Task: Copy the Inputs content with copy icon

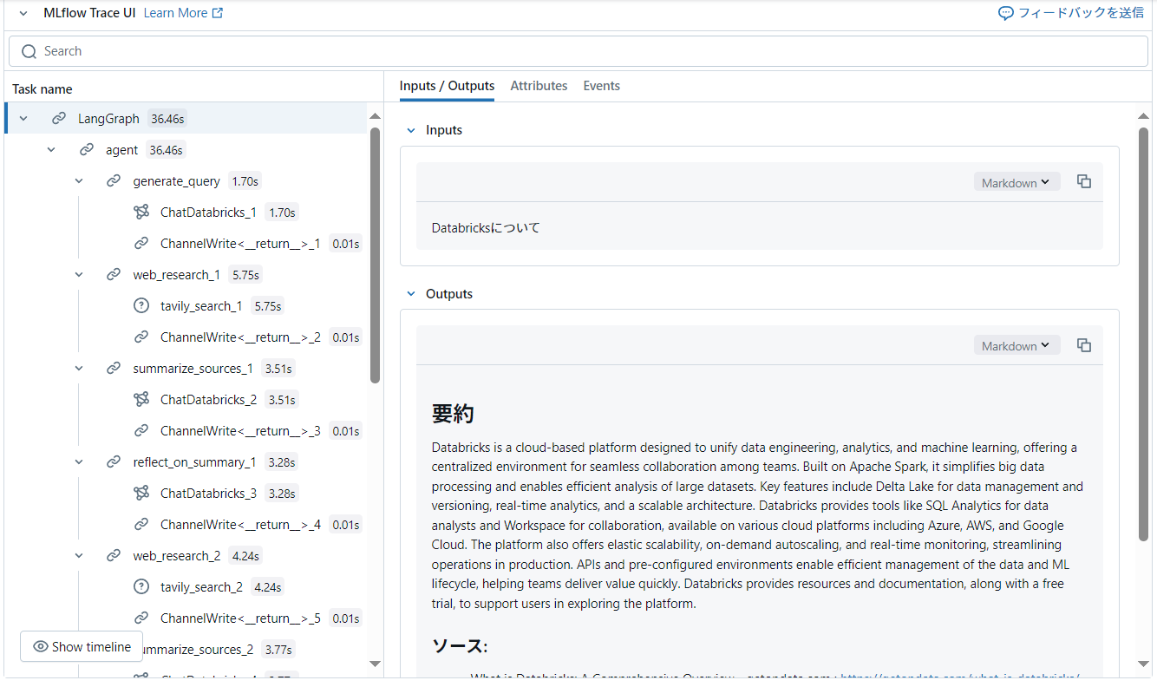Action: pyautogui.click(x=1084, y=181)
